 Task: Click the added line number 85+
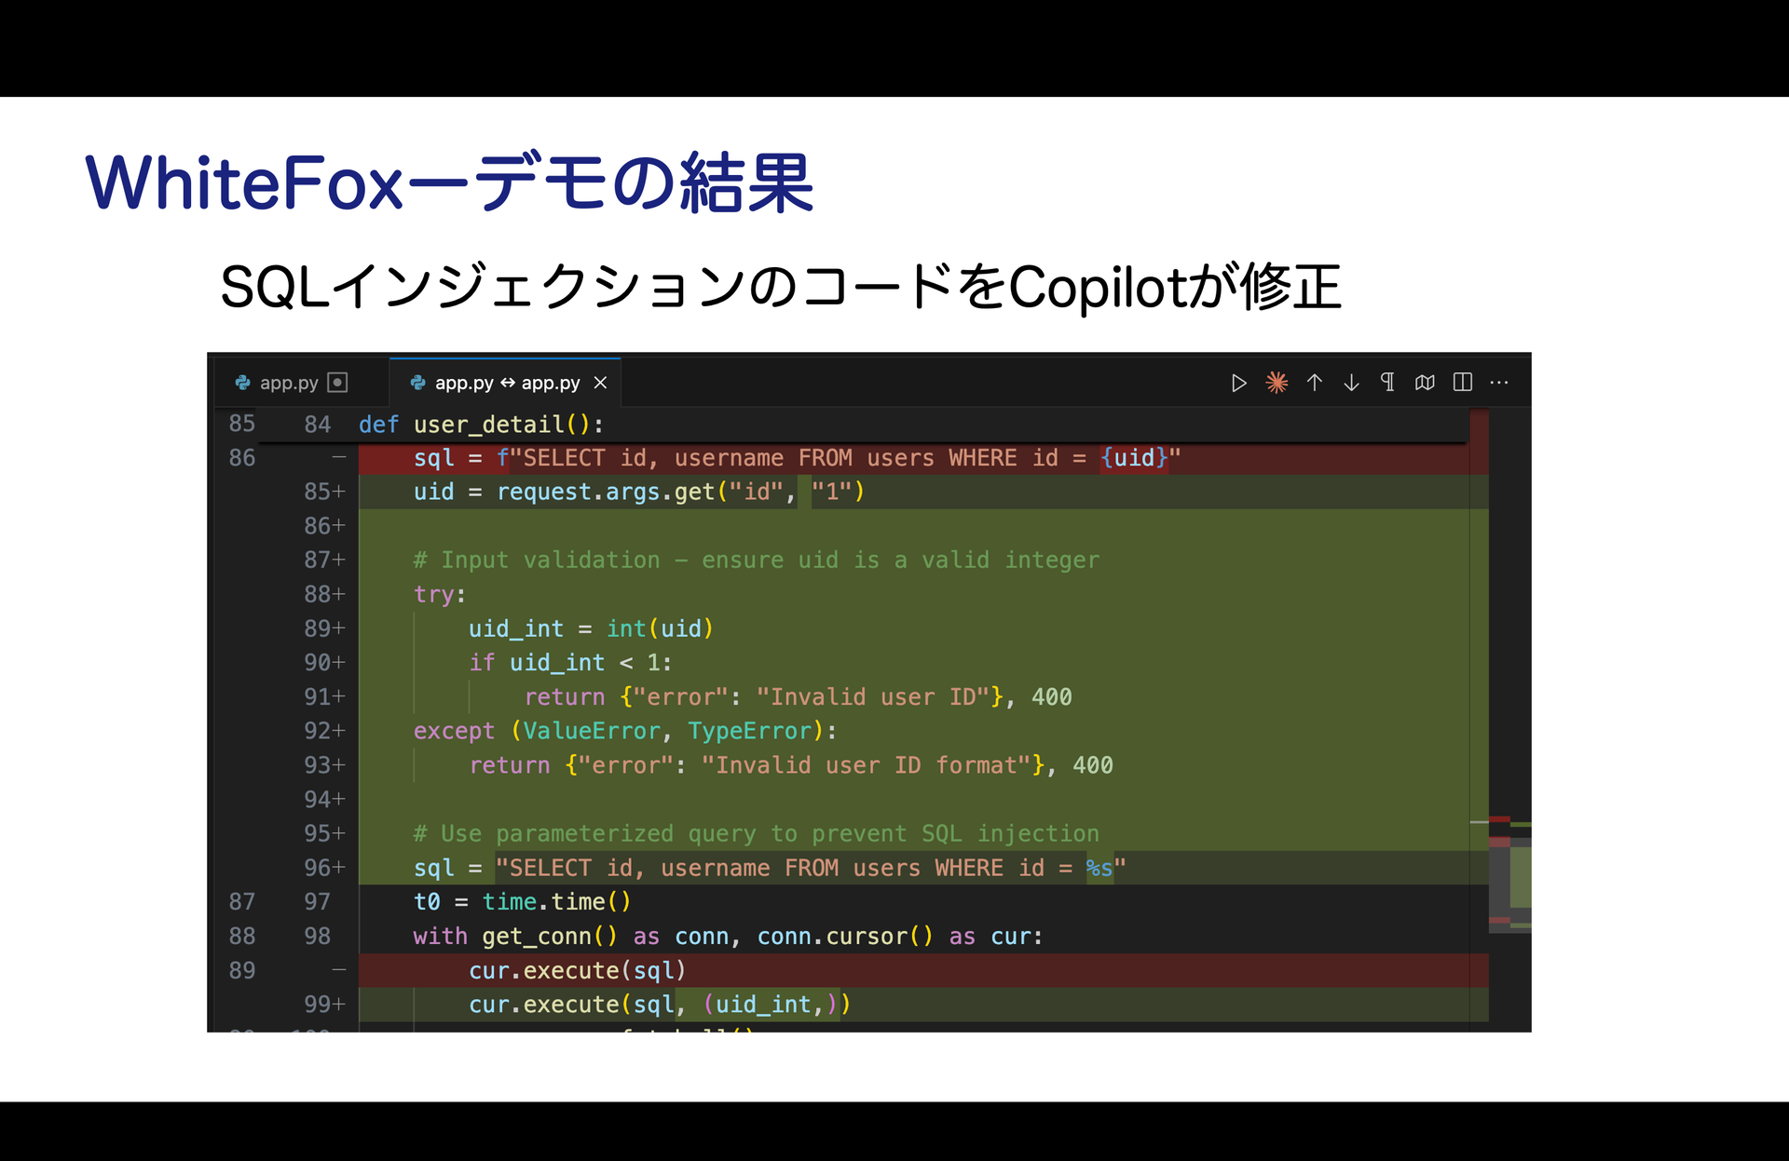click(323, 492)
